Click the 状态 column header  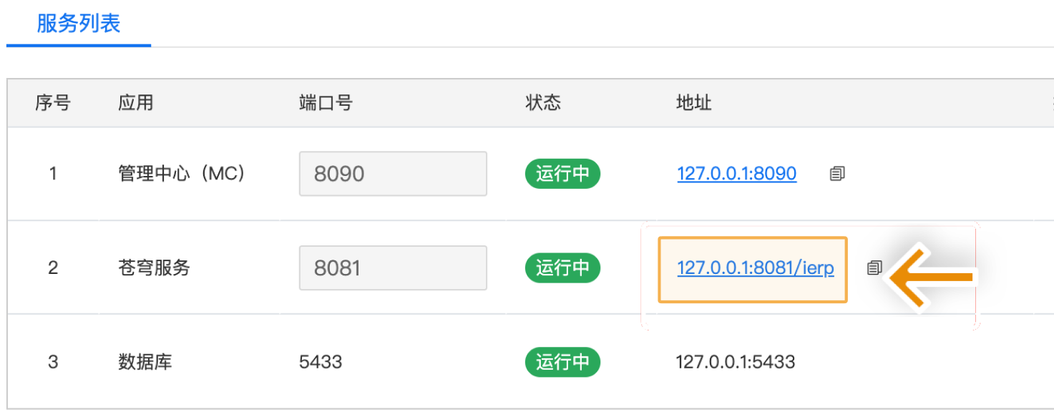[x=543, y=103]
